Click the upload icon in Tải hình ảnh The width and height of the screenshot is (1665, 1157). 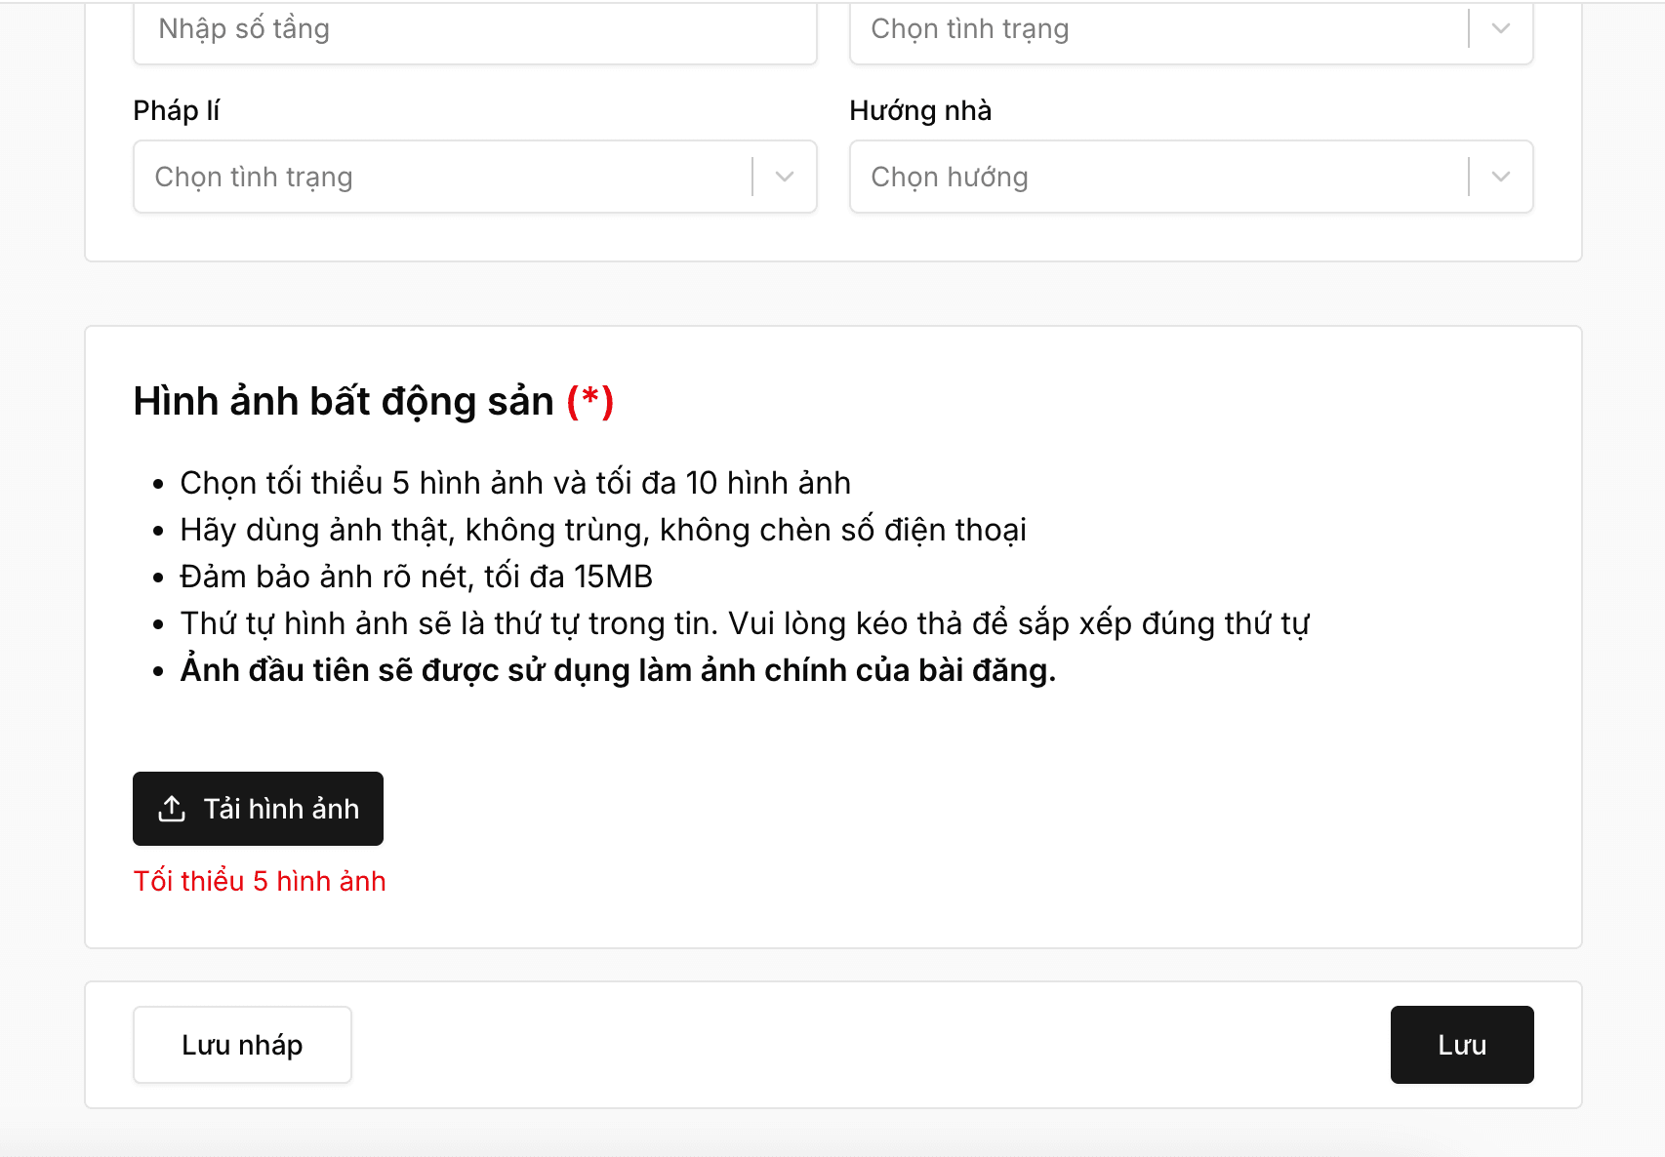click(172, 809)
